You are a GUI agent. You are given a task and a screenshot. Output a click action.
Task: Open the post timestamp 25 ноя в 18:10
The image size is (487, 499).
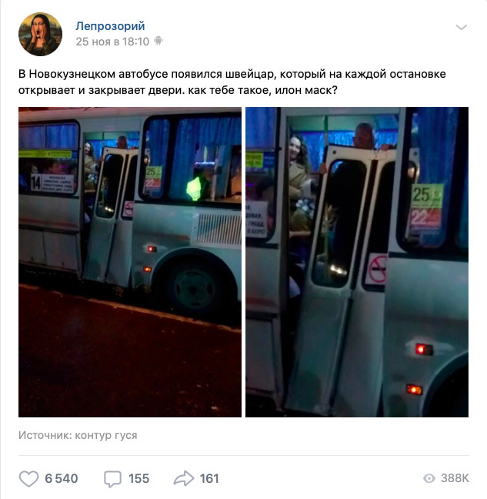[x=112, y=42]
